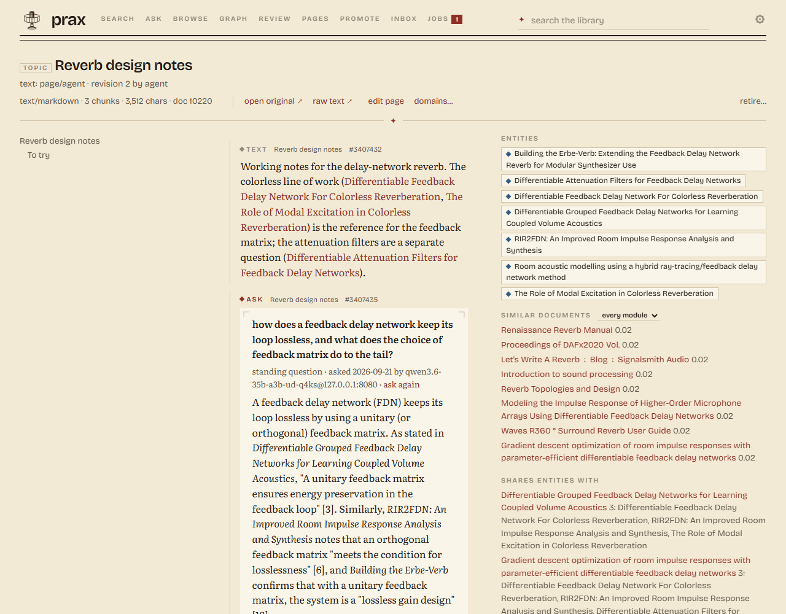Open the RIR2FDN entity chip
This screenshot has height=614, width=786.
pos(634,244)
